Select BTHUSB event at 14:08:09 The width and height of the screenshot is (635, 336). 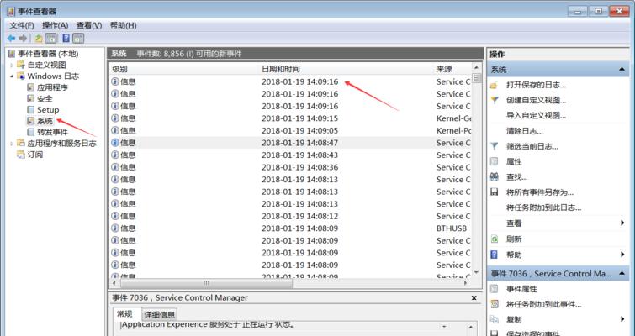[290, 228]
